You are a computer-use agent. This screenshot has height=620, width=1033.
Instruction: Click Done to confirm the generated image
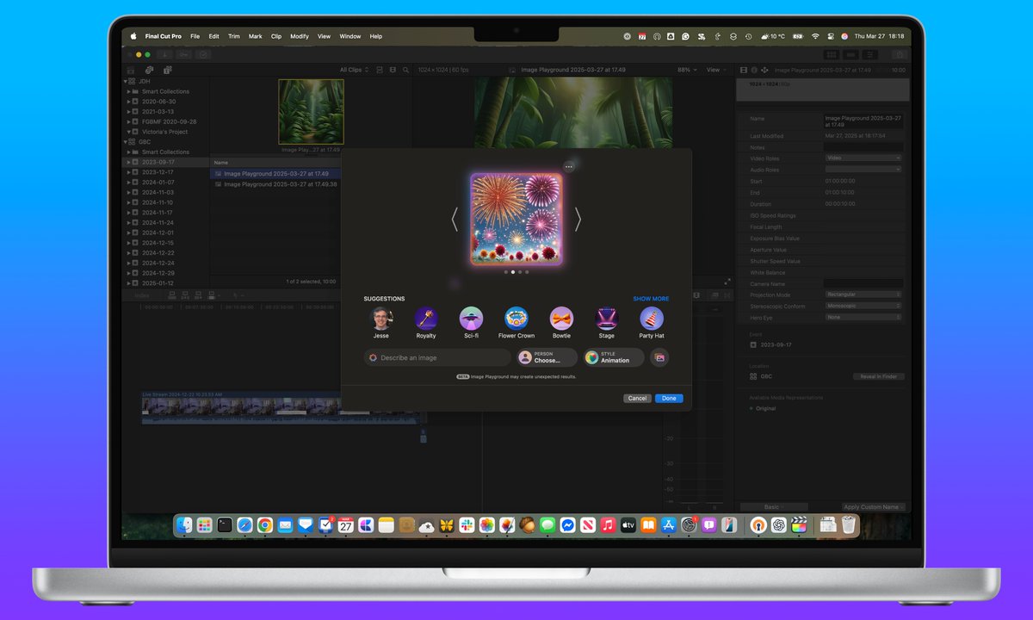(669, 398)
